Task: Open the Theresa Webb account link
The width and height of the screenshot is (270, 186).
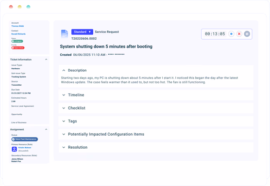Action: tap(17, 26)
